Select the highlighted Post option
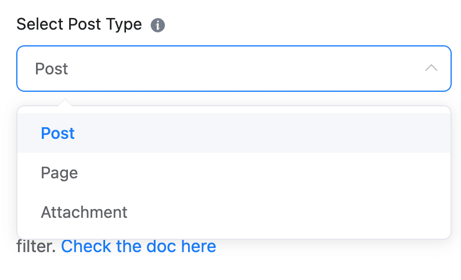Image resolution: width=461 pixels, height=280 pixels. coord(58,134)
